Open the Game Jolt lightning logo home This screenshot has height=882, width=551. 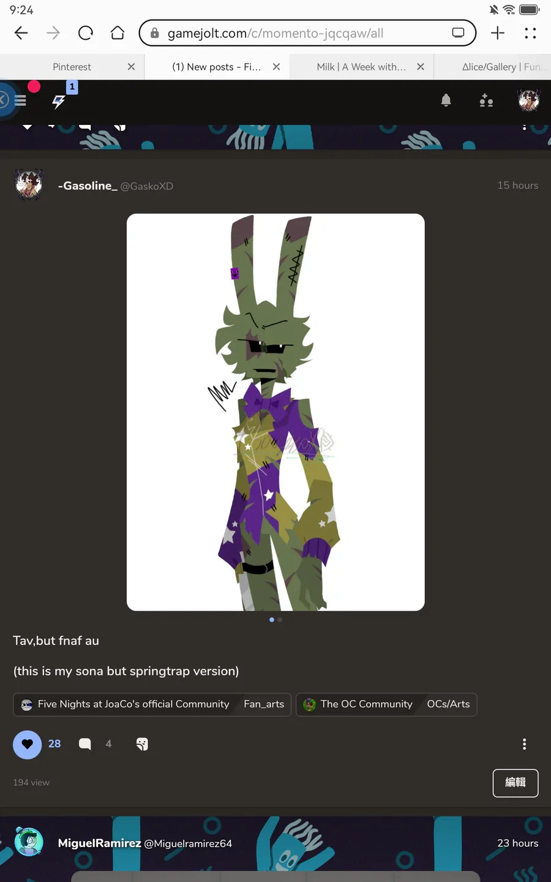(59, 102)
